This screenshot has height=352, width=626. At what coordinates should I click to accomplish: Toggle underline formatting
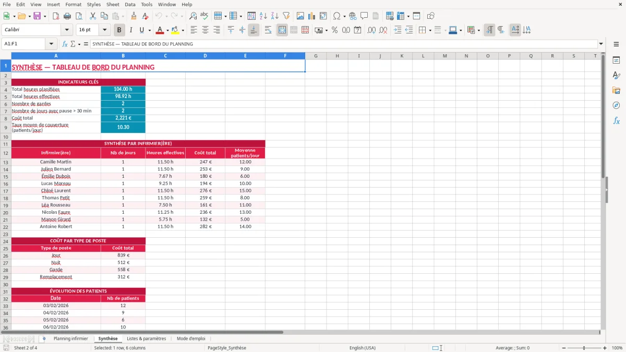[141, 30]
